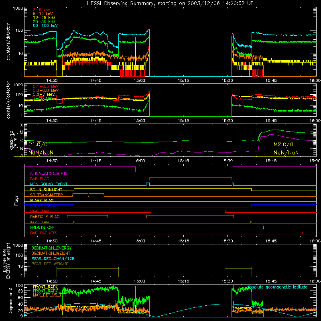Screen dimensions: 321x321
Task: Click the MAX_DET_VS_TOT legend label
Action: click(50, 295)
